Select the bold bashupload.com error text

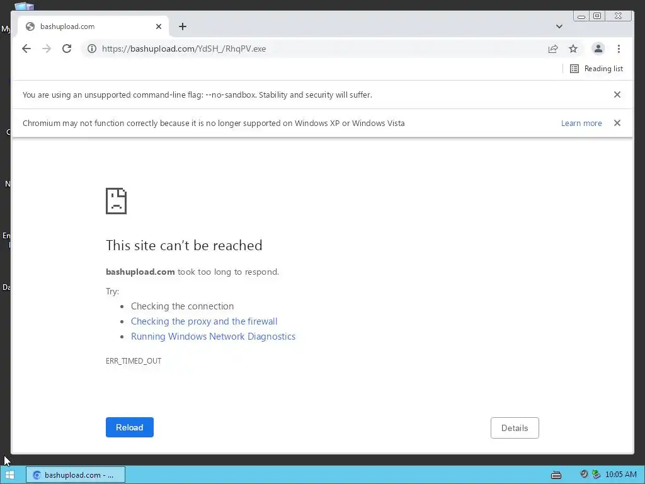click(x=140, y=272)
